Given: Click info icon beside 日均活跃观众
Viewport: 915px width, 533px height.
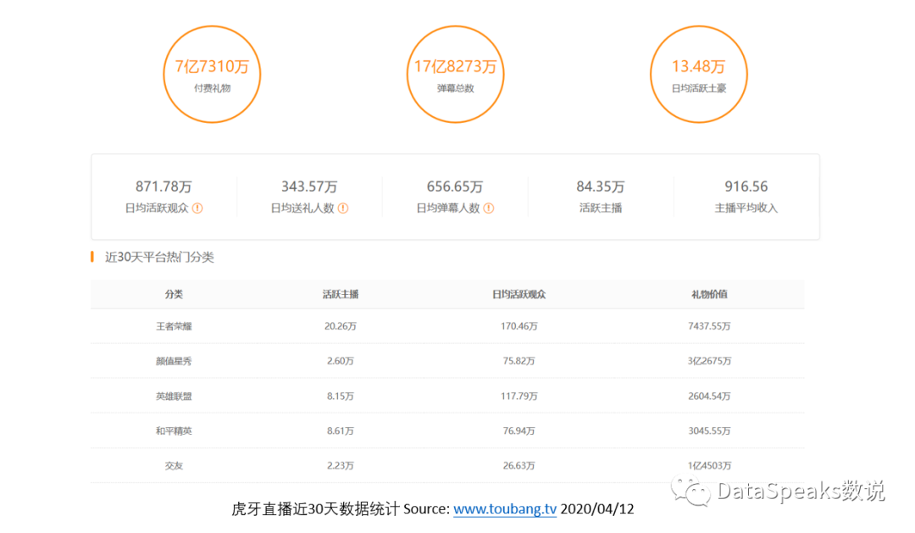Looking at the screenshot, I should (x=197, y=208).
